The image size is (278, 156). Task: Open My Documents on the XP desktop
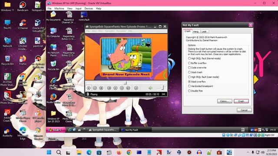pos(53,16)
